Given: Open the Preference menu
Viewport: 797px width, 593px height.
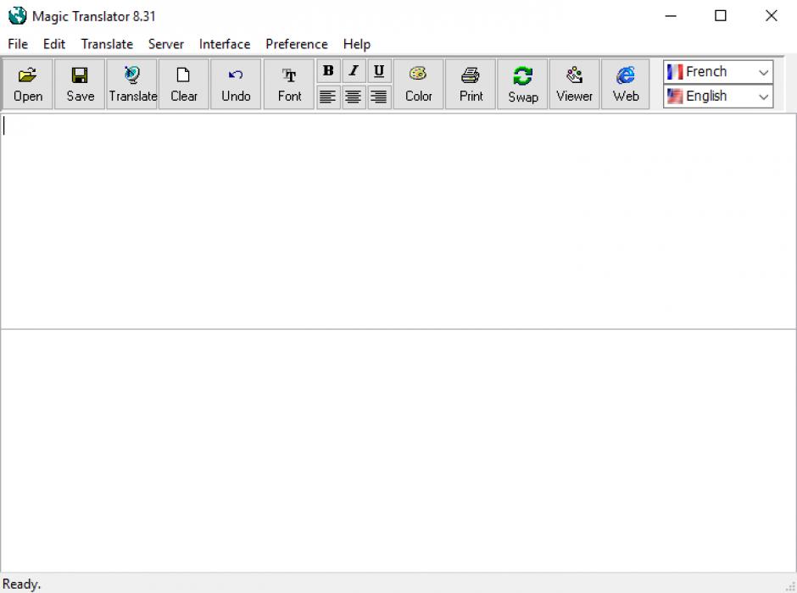Looking at the screenshot, I should click(x=297, y=44).
